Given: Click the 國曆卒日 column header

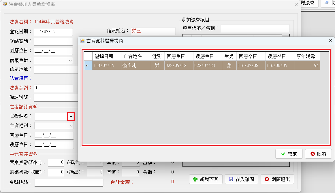Looking at the screenshot, I should [251, 56].
